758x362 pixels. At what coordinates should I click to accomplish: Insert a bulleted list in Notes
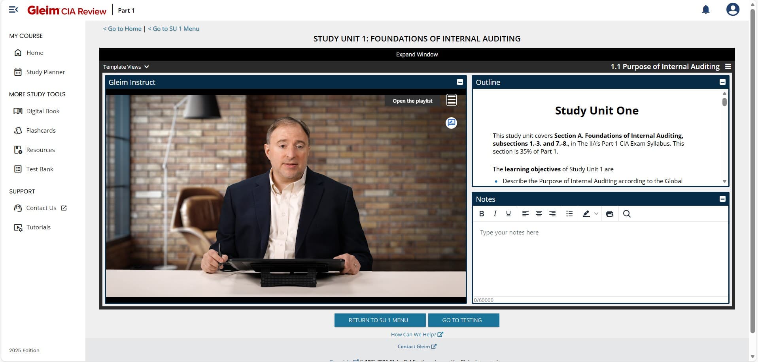[569, 214]
